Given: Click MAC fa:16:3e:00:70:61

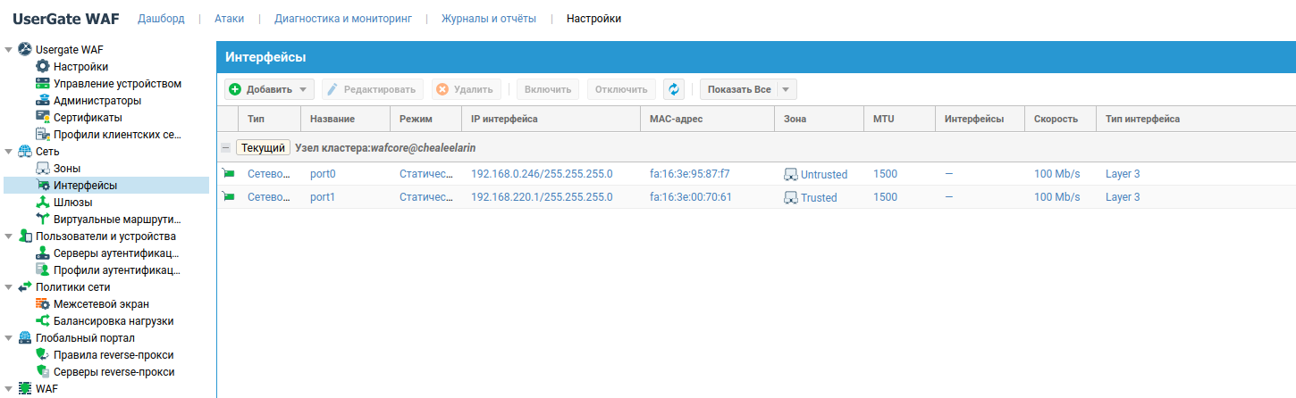Looking at the screenshot, I should click(691, 197).
